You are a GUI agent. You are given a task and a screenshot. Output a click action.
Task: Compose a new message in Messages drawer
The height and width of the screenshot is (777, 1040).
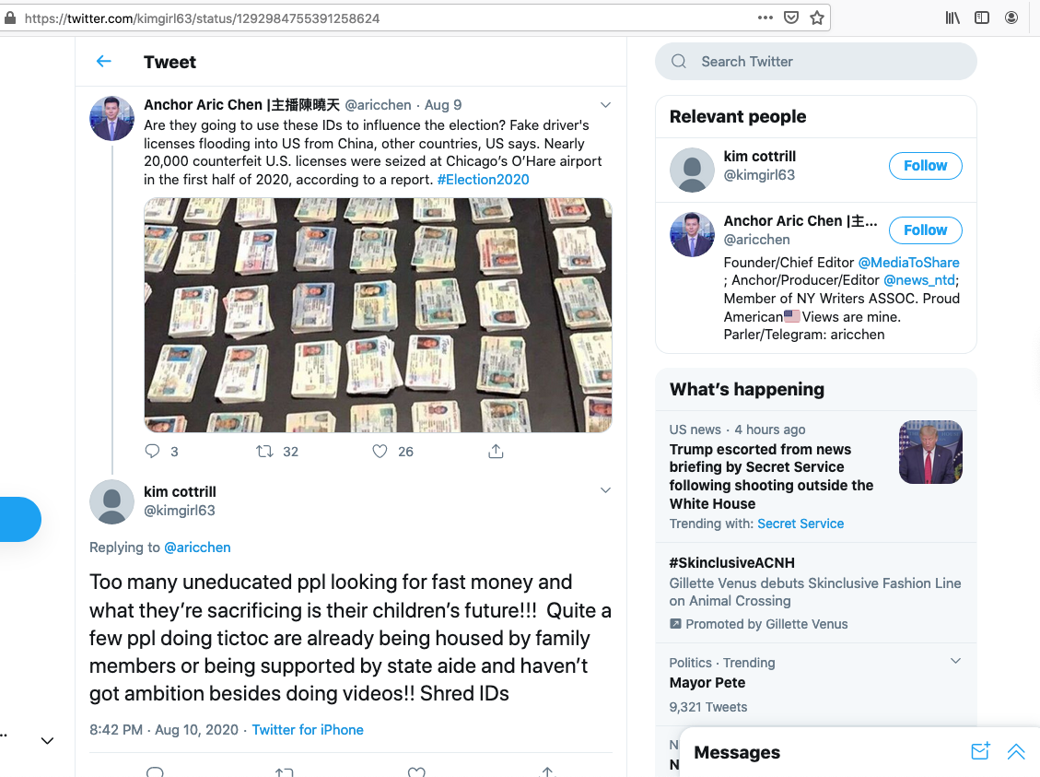(x=980, y=751)
